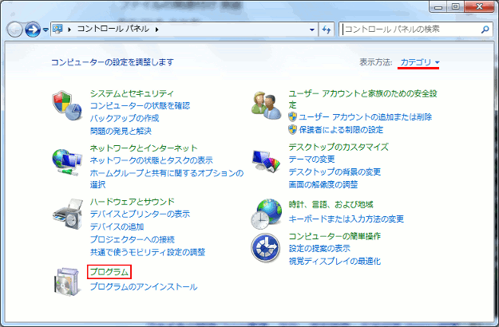This screenshot has height=327, width=499.
Task: Click the address bar refresh button
Action: pos(327,30)
